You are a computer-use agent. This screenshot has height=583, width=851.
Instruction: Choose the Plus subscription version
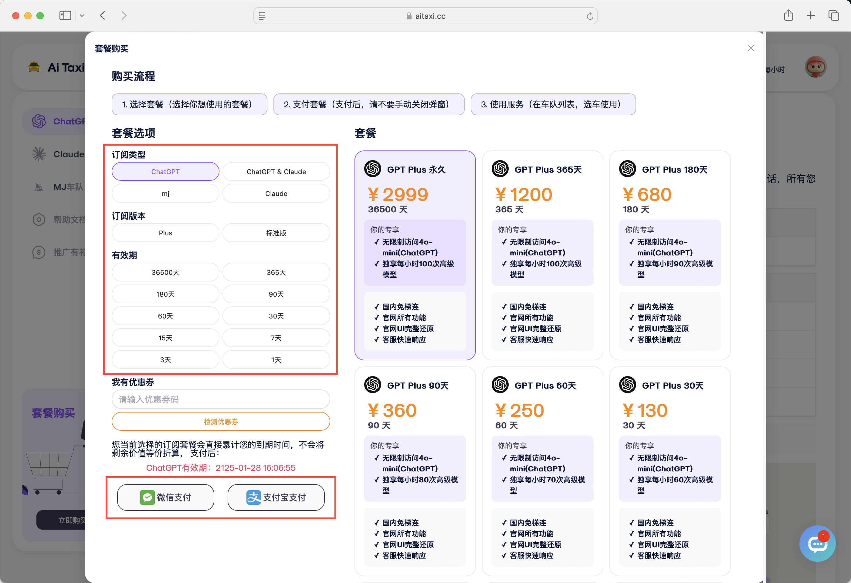pos(165,233)
